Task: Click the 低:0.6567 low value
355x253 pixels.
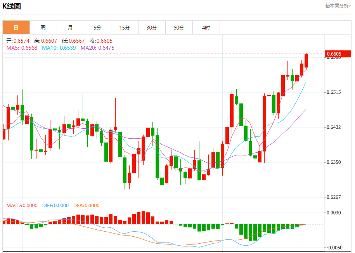Action: [73, 41]
